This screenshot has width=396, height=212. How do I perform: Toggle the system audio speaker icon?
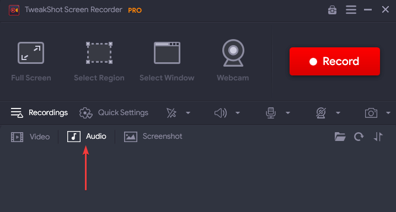pyautogui.click(x=221, y=113)
